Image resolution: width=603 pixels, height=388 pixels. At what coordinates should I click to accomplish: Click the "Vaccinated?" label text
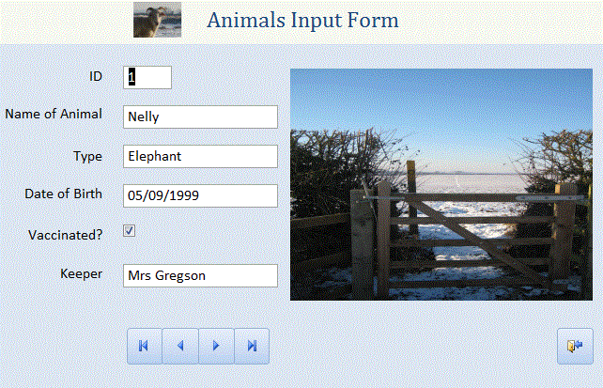[x=66, y=235]
